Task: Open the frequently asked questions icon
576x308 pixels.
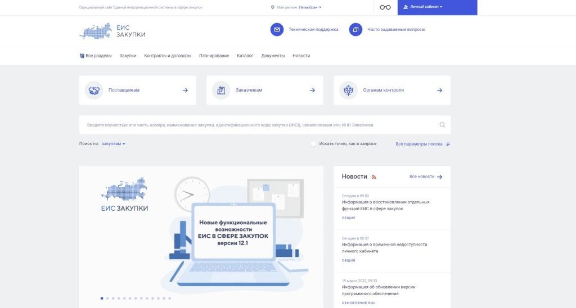Action: [355, 29]
